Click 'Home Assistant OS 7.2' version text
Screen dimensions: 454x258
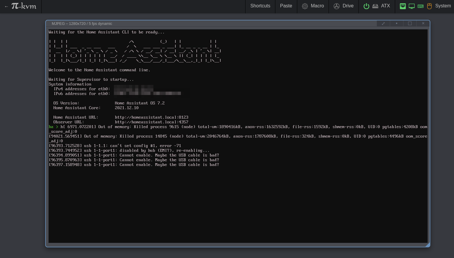(x=140, y=103)
